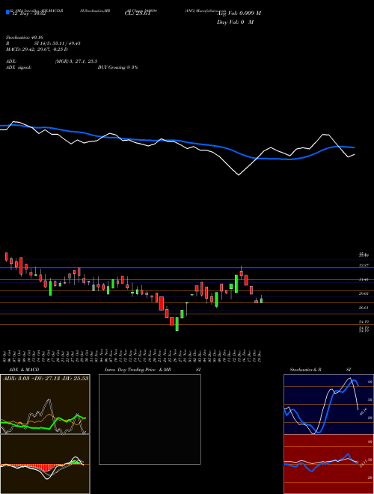The image size is (374, 494).
Task: Click the 33.87 price axis label
Action: pos(364,266)
